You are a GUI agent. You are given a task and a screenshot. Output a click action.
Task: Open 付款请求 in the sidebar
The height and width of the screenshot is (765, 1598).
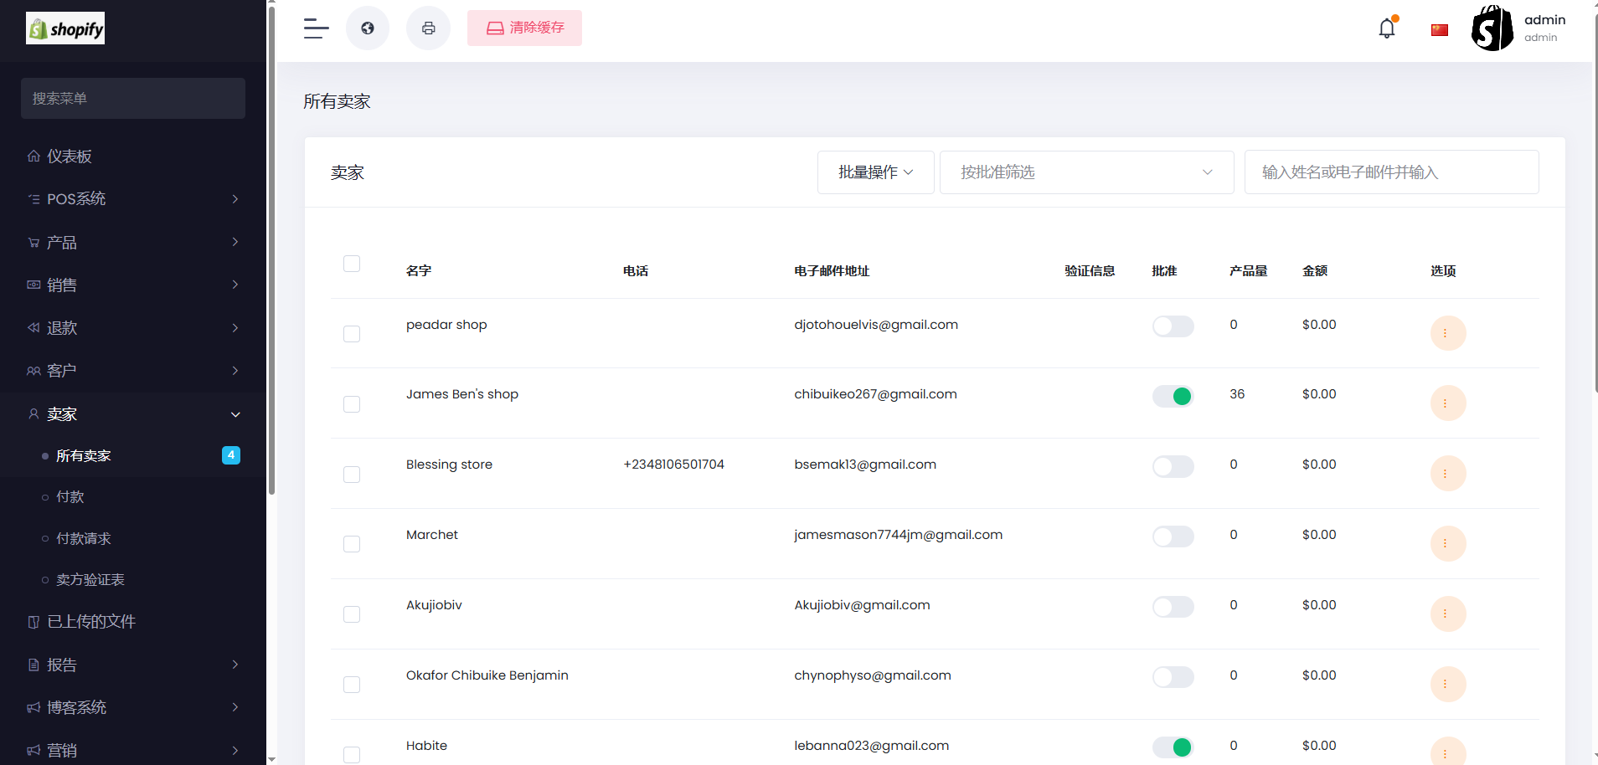pos(84,538)
